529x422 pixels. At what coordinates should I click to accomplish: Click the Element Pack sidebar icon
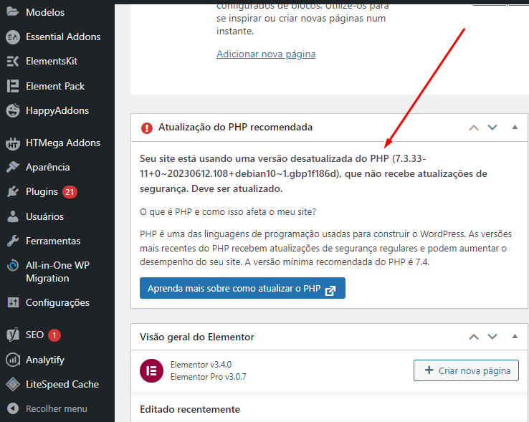click(13, 86)
